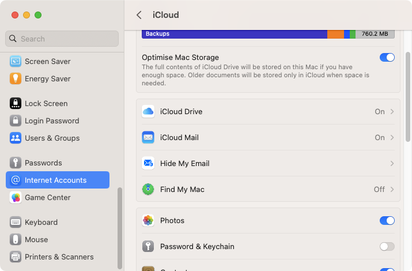Click the Photos flower icon
This screenshot has width=412, height=271.
click(x=148, y=220)
